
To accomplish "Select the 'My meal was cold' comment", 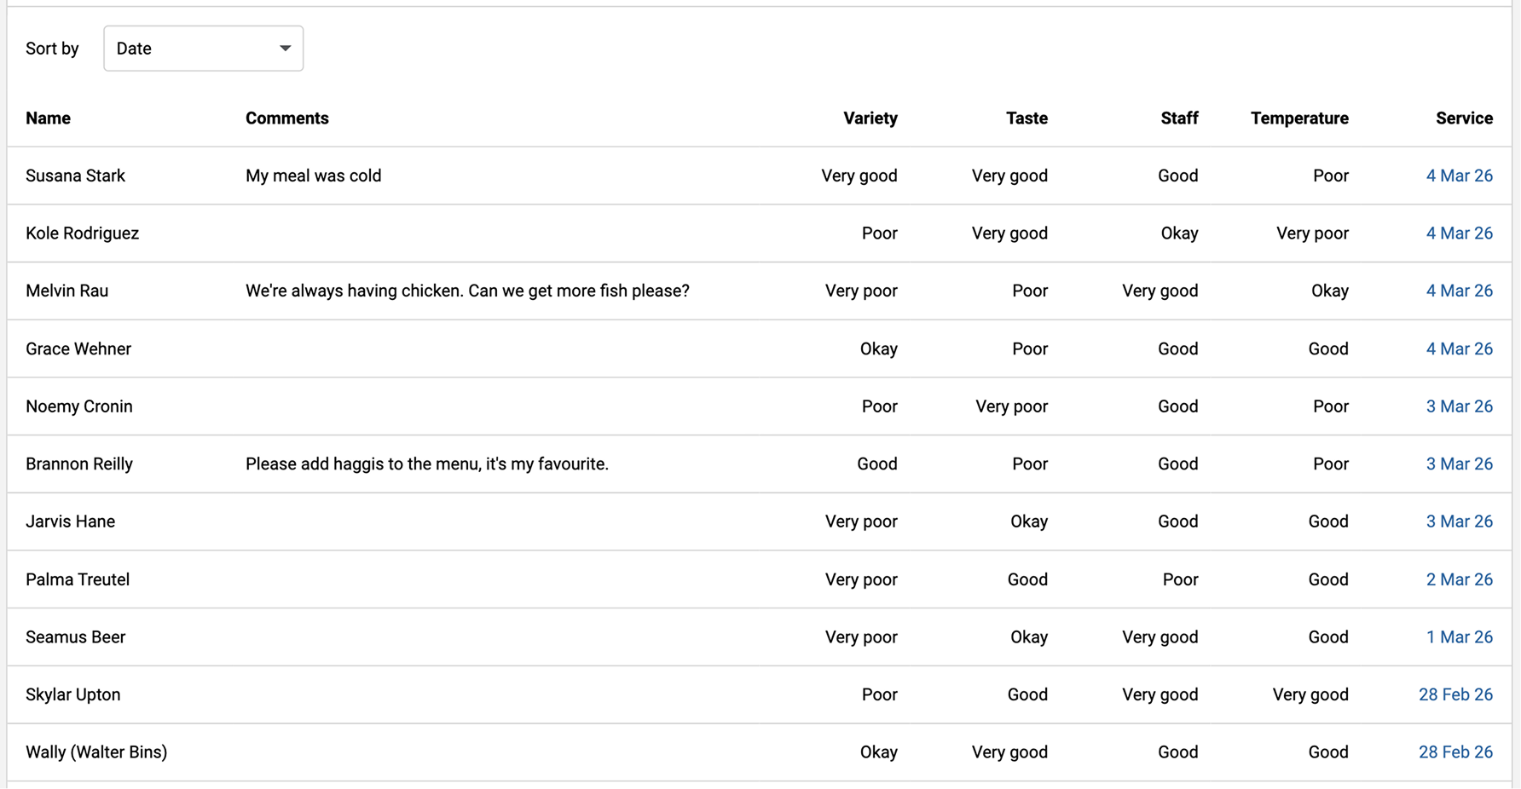I will tap(313, 176).
